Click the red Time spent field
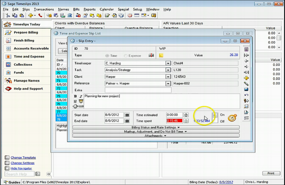The image size is (285, 185). click(174, 121)
